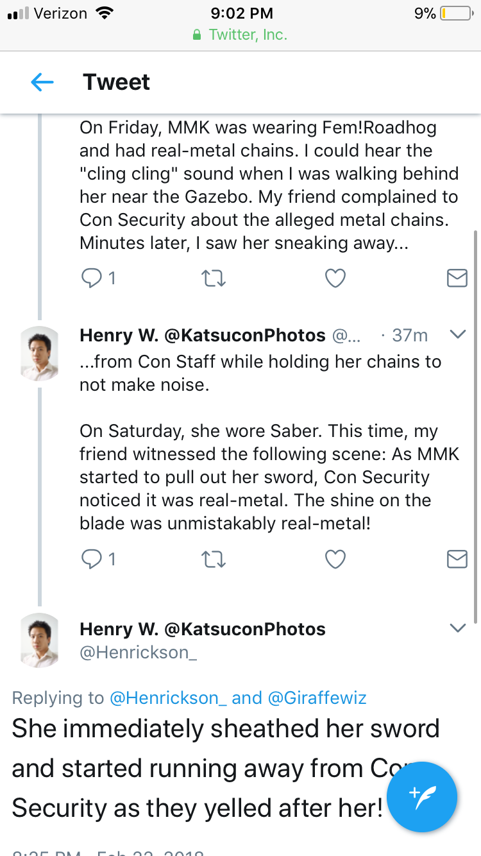Tap Henry W. @KatsuconPhotos name on 37m tweet
Screen dimensions: 481x856
pos(203,334)
